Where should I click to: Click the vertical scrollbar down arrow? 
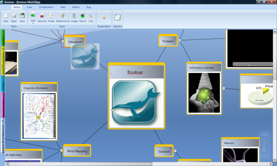pos(274,160)
